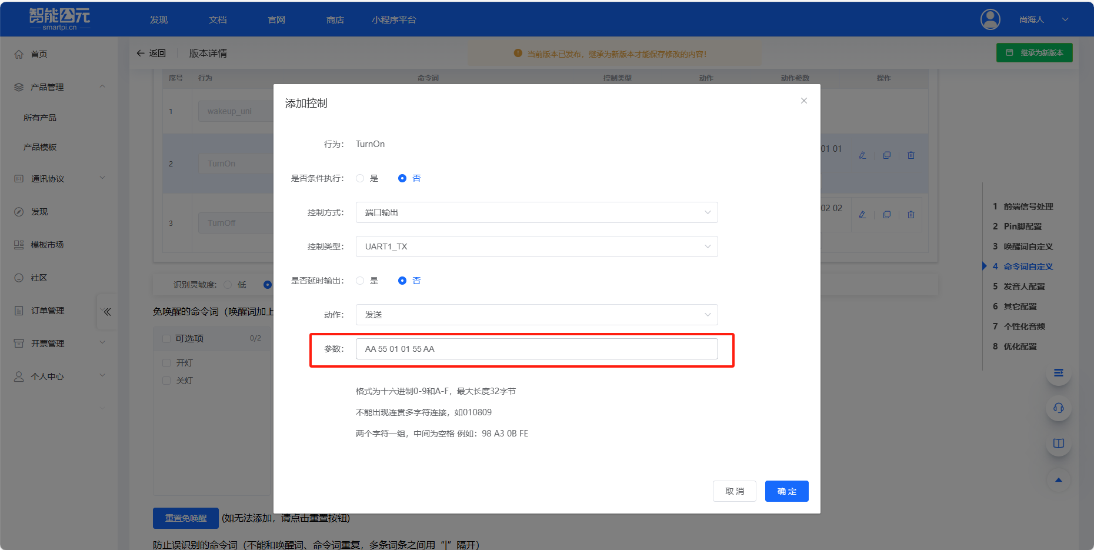Screen dimensions: 1094x550
Task: Check the 可选项 checkbox
Action: coord(166,338)
